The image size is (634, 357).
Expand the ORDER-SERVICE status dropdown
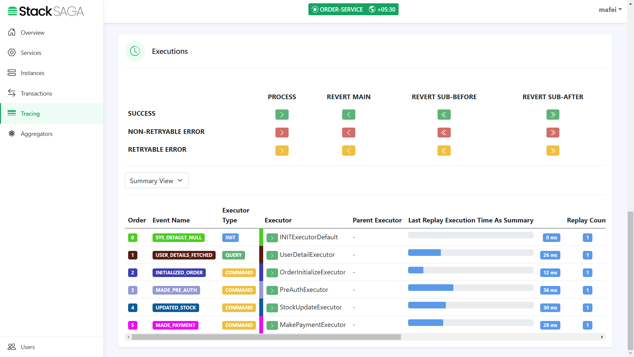click(354, 10)
